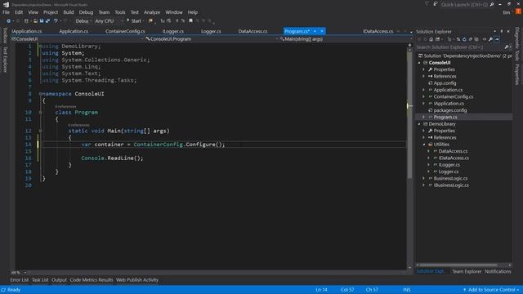523x294 pixels.
Task: Click the notifications flag icon in the title bar
Action: 427,4
